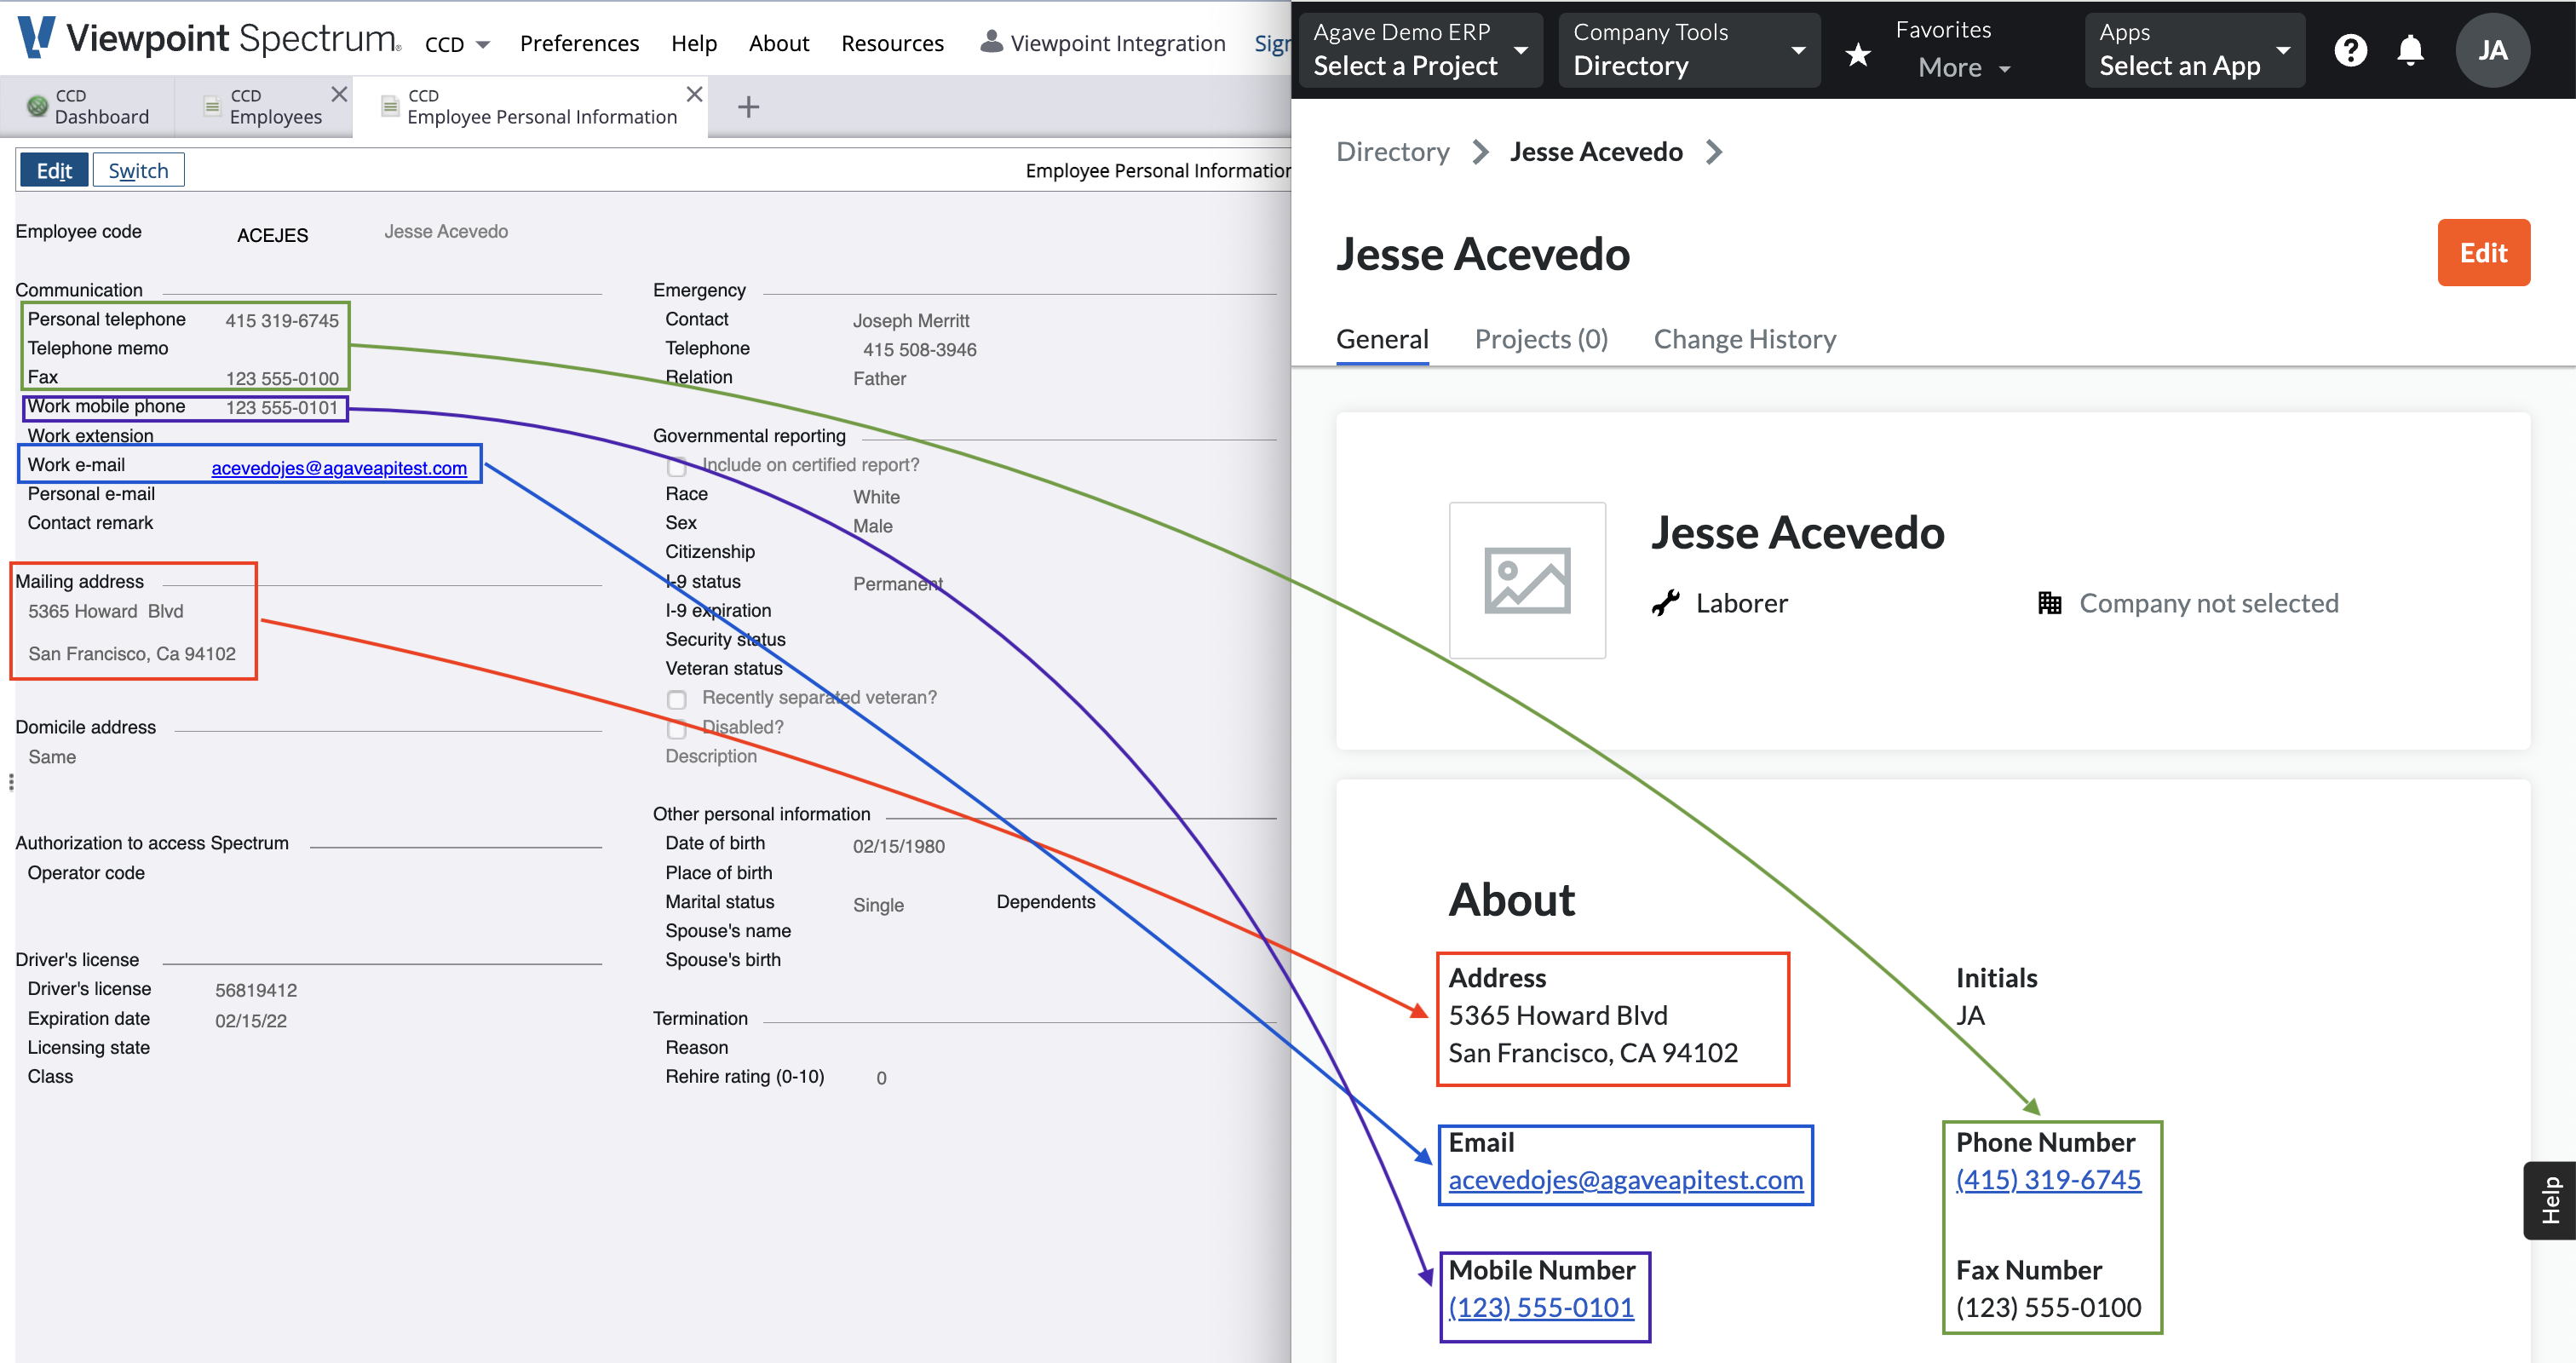Click the ACEJES employee code field
The image size is (2576, 1363).
tap(272, 235)
